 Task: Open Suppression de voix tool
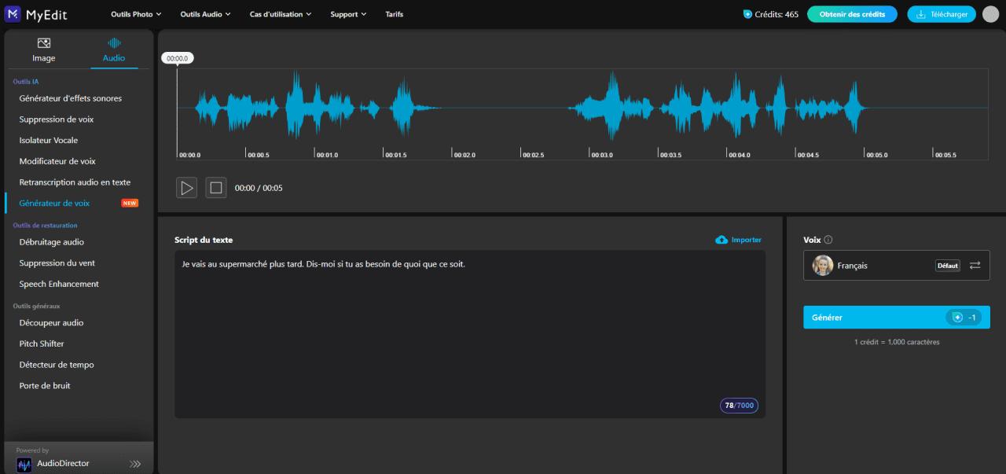coord(57,119)
